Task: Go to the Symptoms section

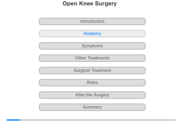Action: point(92,46)
